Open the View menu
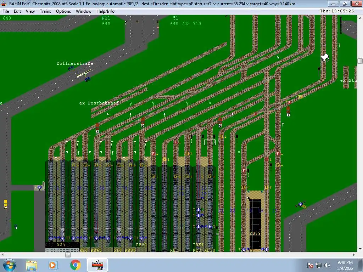The width and height of the screenshot is (363, 272). tap(30, 11)
